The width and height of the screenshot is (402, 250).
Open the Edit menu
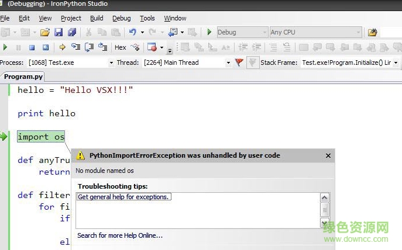(24, 18)
